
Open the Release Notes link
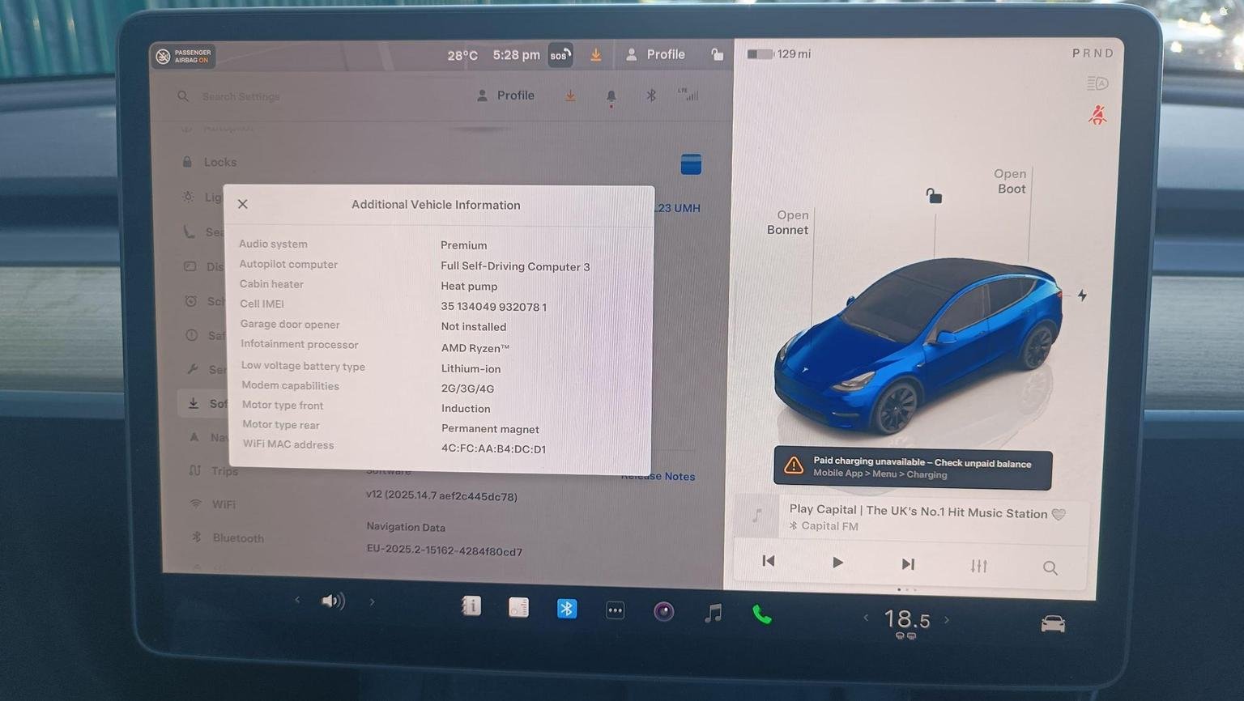tap(658, 476)
